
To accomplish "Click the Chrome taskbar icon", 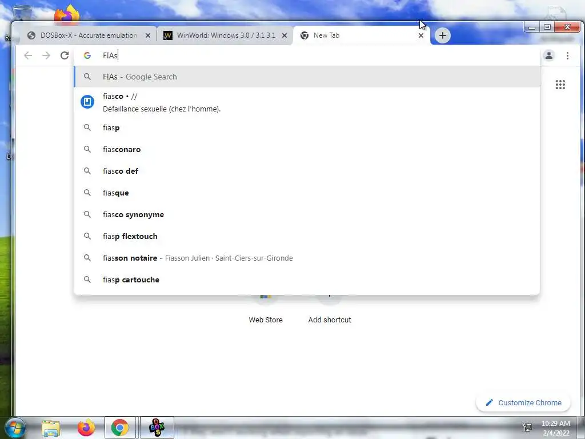I will click(x=120, y=428).
